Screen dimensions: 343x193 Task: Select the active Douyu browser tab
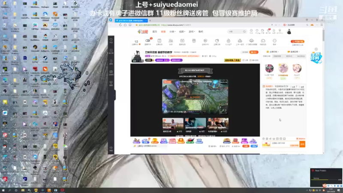pos(131,21)
